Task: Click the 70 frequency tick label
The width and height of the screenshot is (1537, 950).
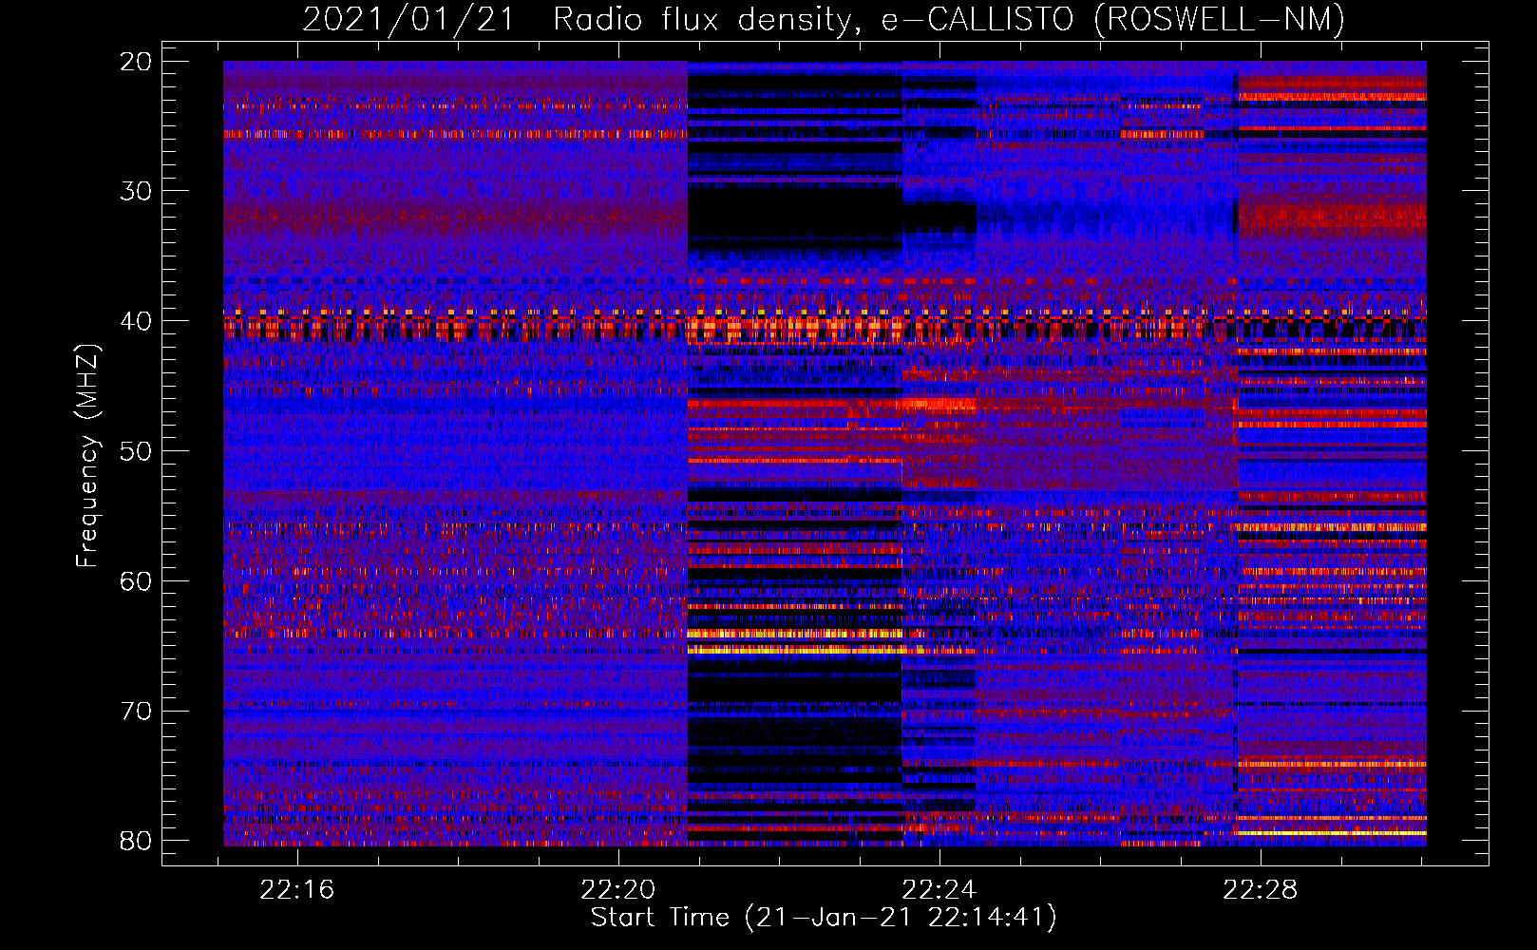Action: coord(137,711)
